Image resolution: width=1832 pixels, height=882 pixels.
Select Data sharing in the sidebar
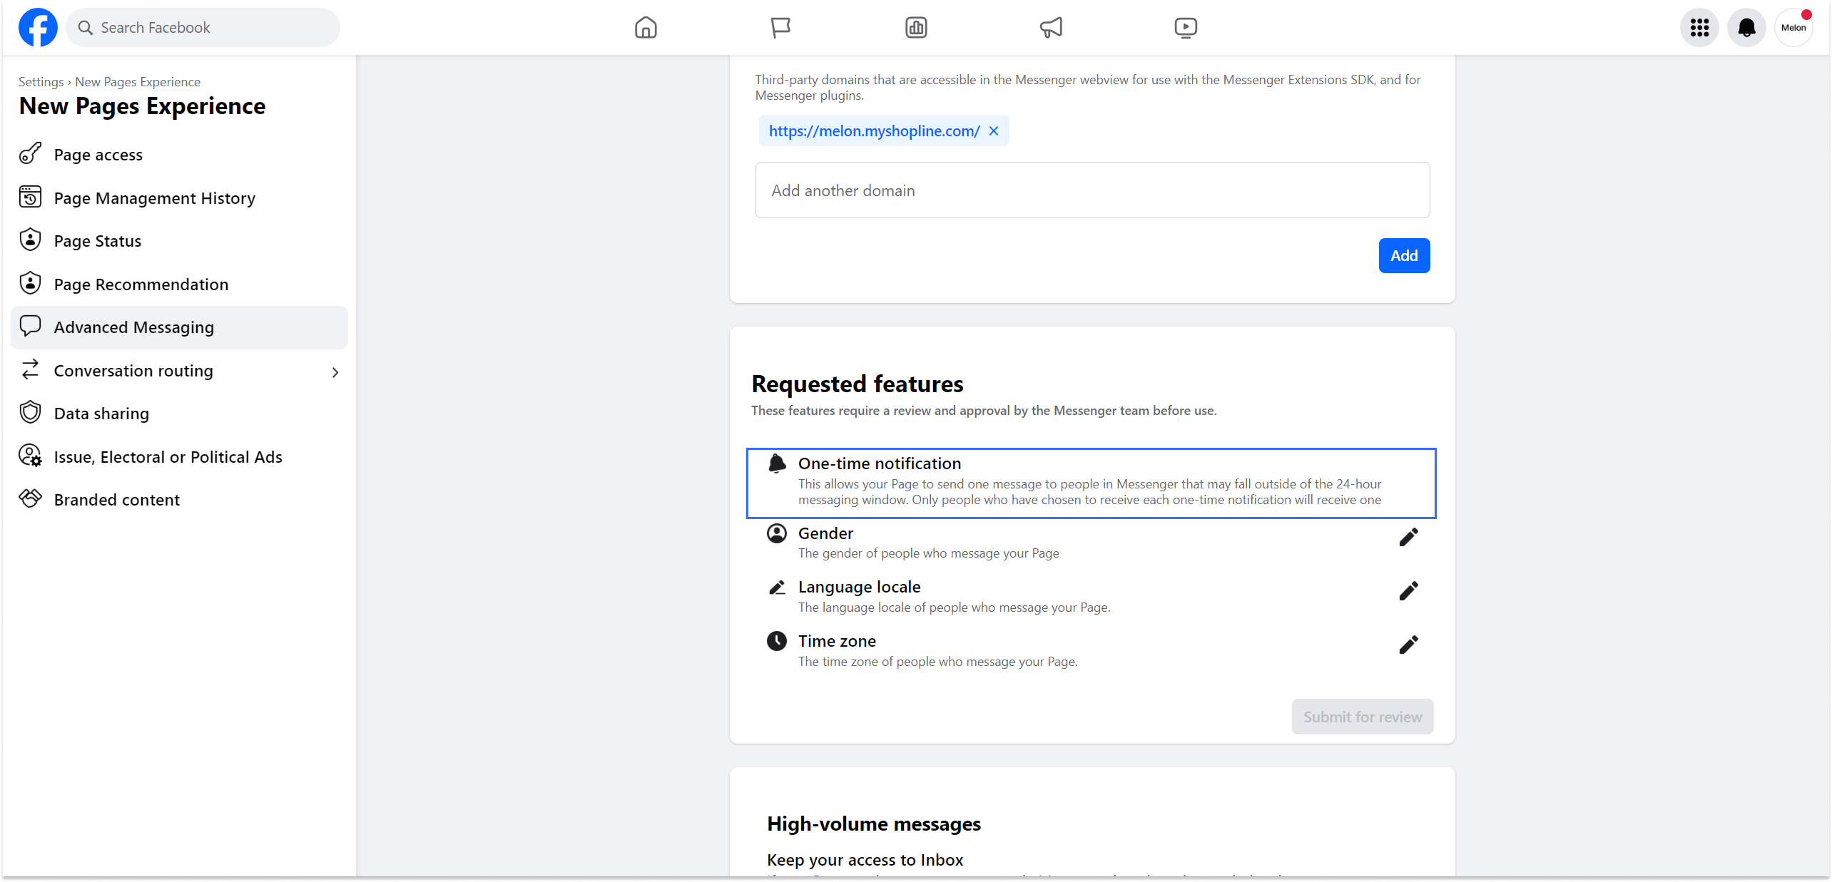[101, 414]
